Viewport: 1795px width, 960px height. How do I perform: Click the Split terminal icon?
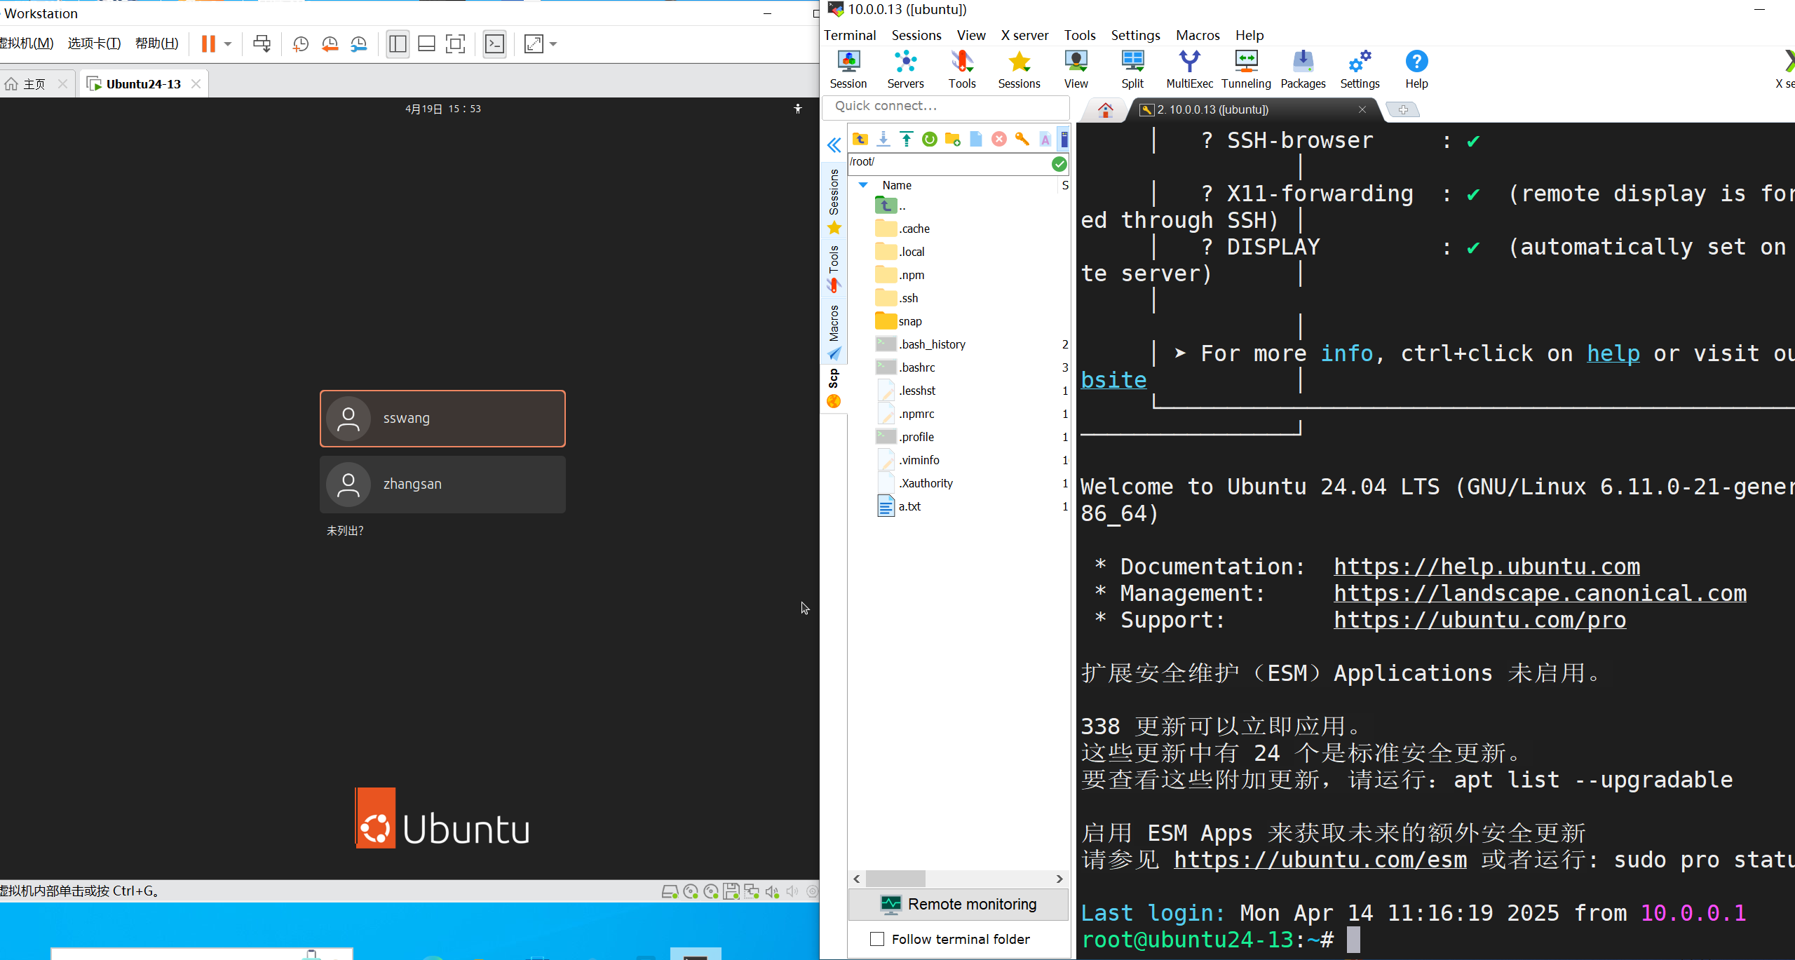[1132, 69]
